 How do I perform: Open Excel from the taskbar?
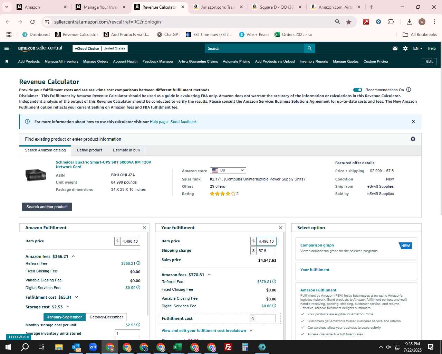coord(177,347)
